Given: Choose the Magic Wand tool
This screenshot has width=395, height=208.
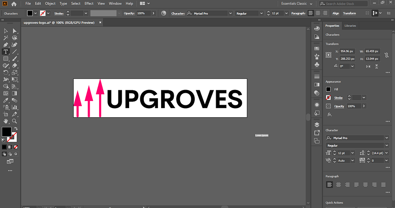Looking at the screenshot, I should pyautogui.click(x=6, y=38).
